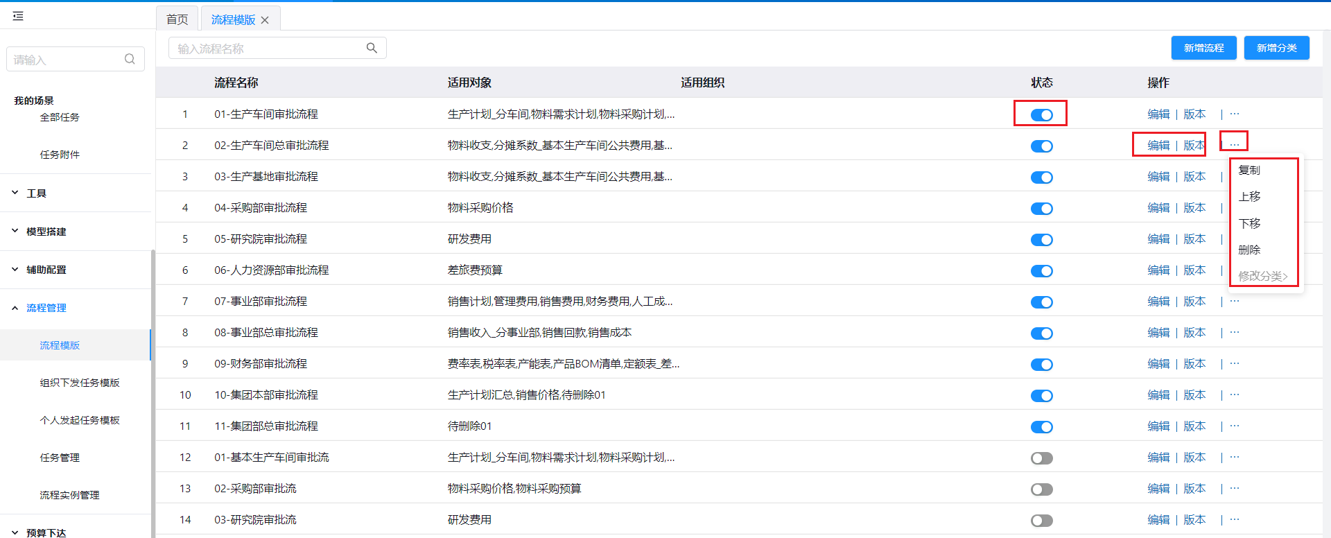Click the search icon in sidebar input
This screenshot has width=1331, height=538.
pyautogui.click(x=130, y=59)
